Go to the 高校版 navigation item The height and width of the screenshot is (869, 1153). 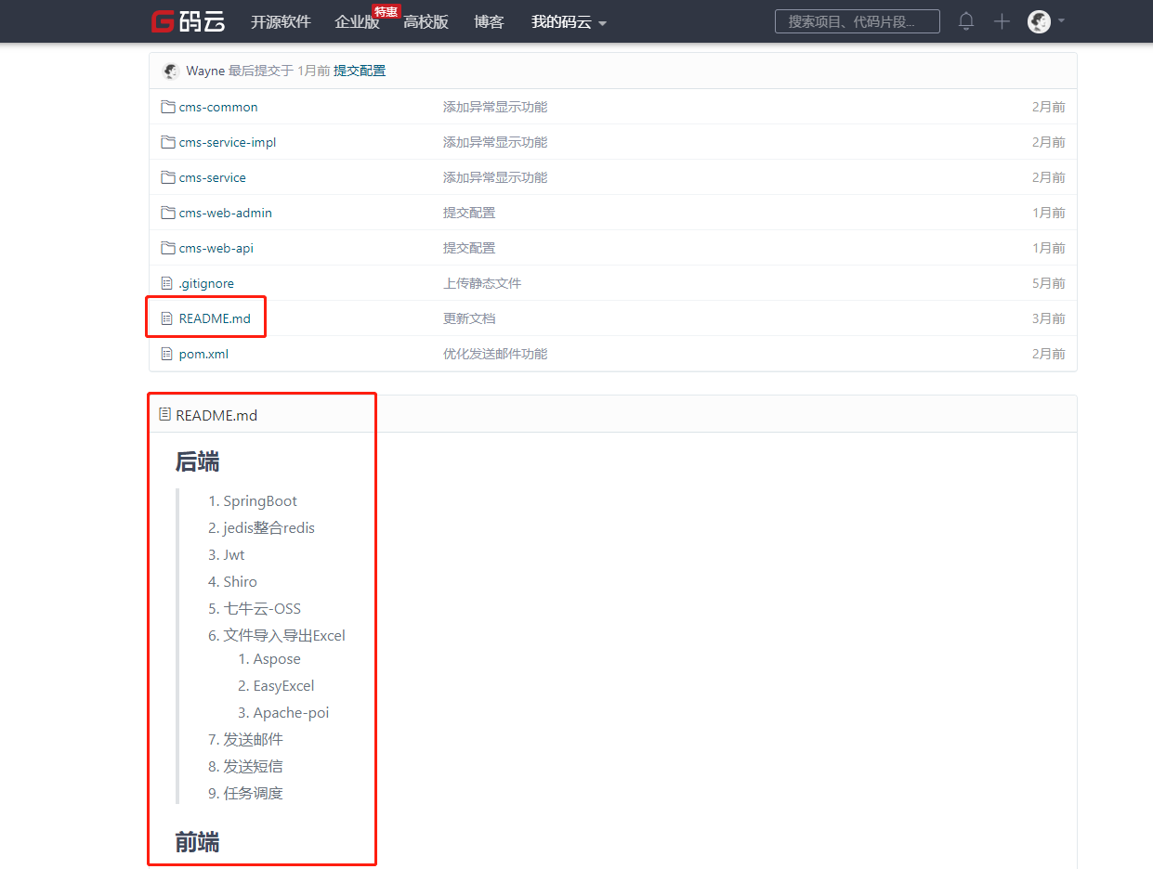pos(426,21)
